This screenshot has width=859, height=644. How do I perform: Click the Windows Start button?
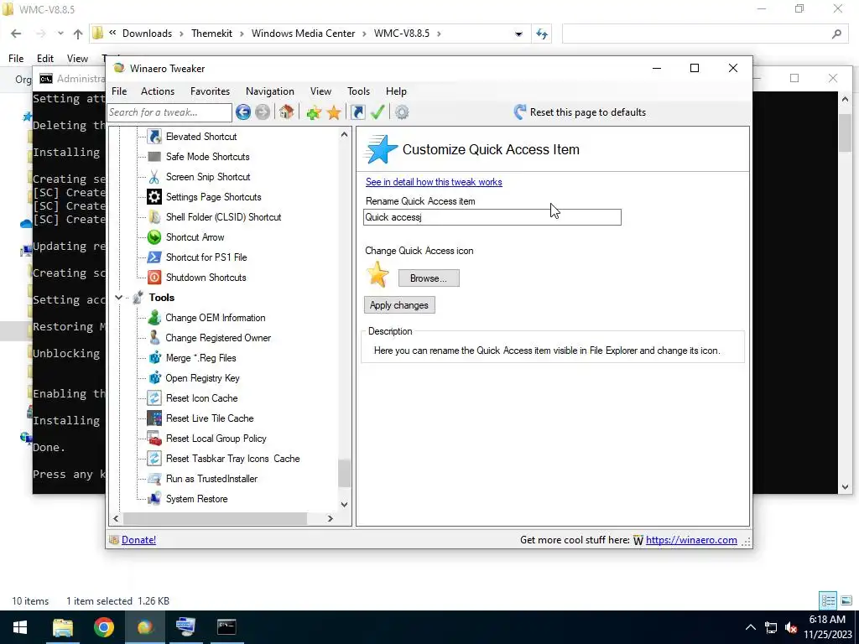click(x=20, y=627)
